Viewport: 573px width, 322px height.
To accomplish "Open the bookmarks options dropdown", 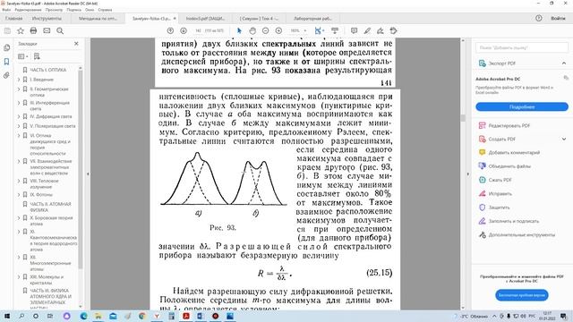I will pos(22,56).
